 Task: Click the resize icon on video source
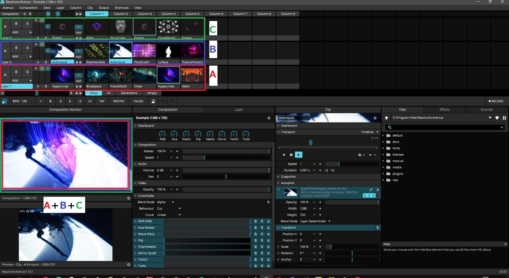[x=371, y=190]
